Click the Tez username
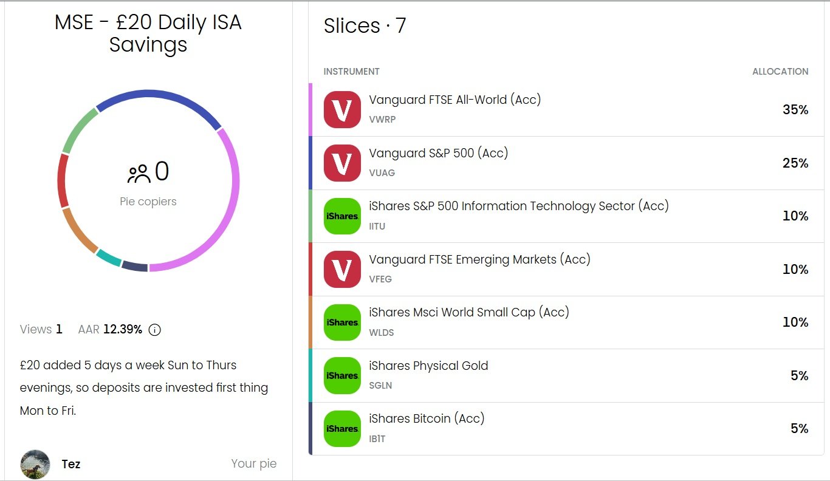This screenshot has width=830, height=481. click(x=71, y=465)
